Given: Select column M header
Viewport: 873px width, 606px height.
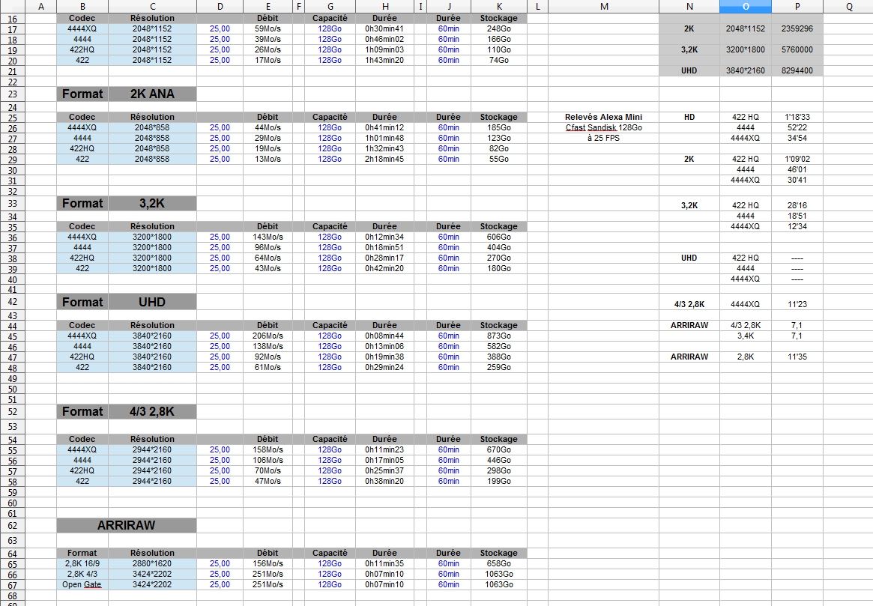Looking at the screenshot, I should (x=603, y=7).
